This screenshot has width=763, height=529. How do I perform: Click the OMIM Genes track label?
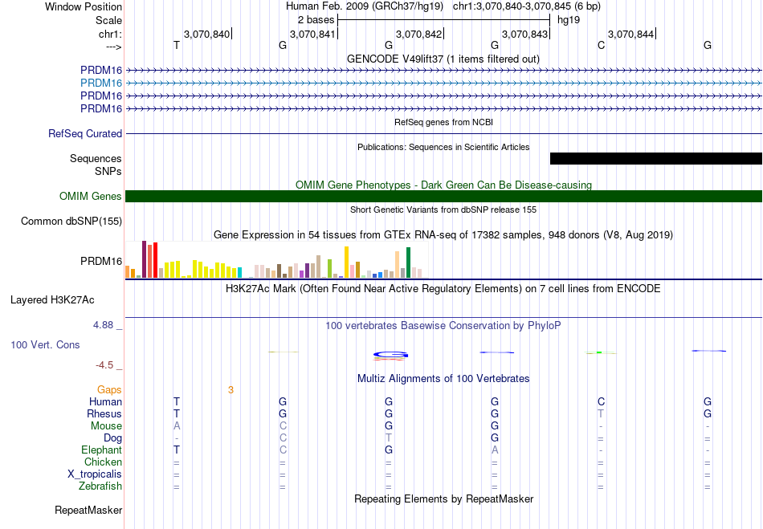click(x=91, y=196)
